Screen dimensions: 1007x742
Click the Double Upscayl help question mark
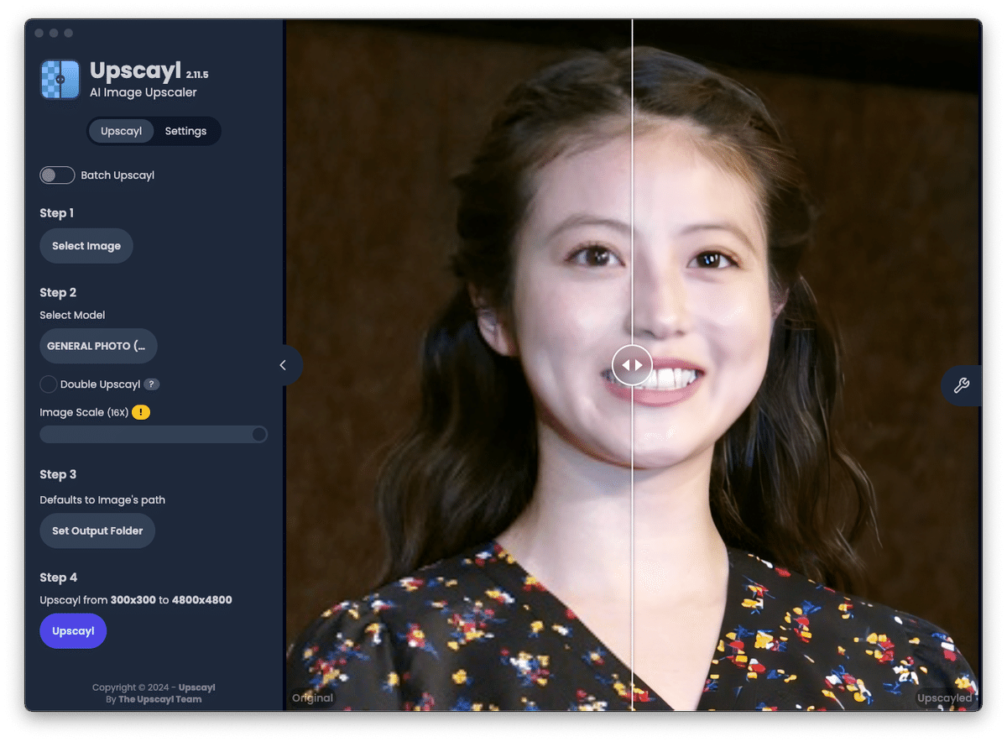point(151,384)
